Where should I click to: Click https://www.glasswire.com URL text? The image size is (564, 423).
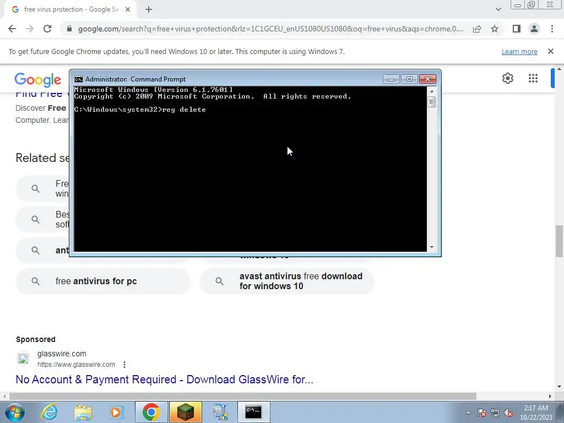(76, 365)
